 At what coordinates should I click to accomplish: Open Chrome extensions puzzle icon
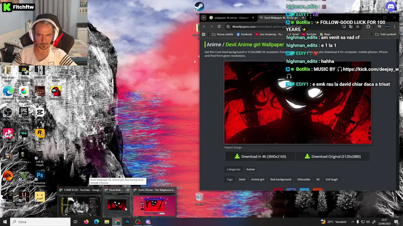[x=368, y=27]
